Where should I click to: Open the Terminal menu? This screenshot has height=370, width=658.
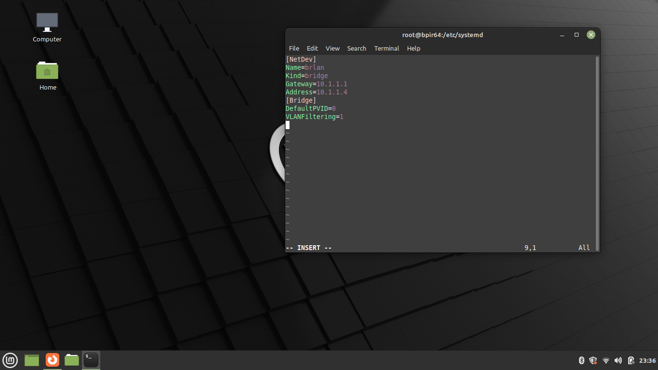(387, 48)
